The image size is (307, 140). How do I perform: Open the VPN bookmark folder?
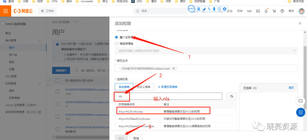coord(53,1)
